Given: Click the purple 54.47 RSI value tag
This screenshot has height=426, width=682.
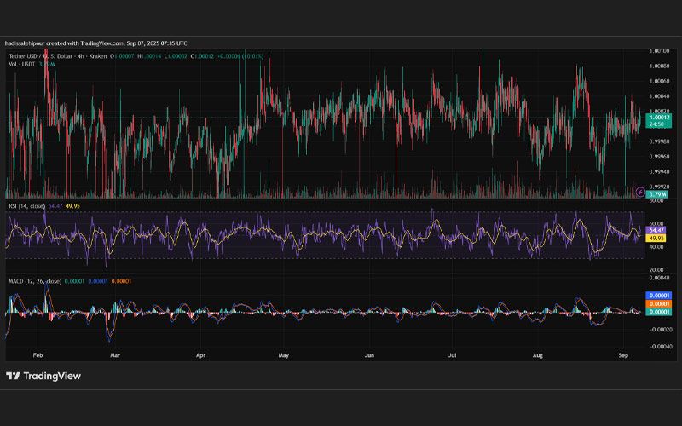Looking at the screenshot, I should (656, 230).
